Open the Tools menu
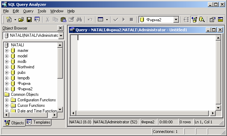 (x=42, y=11)
